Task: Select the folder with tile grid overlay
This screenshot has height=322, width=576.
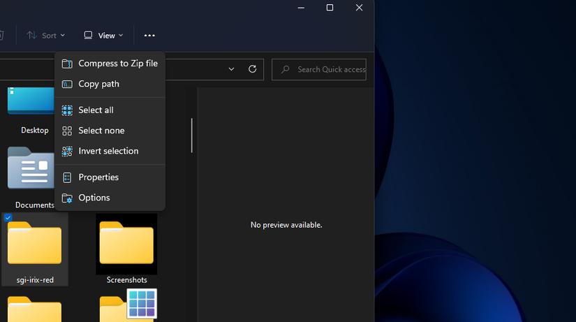Action: (x=128, y=305)
